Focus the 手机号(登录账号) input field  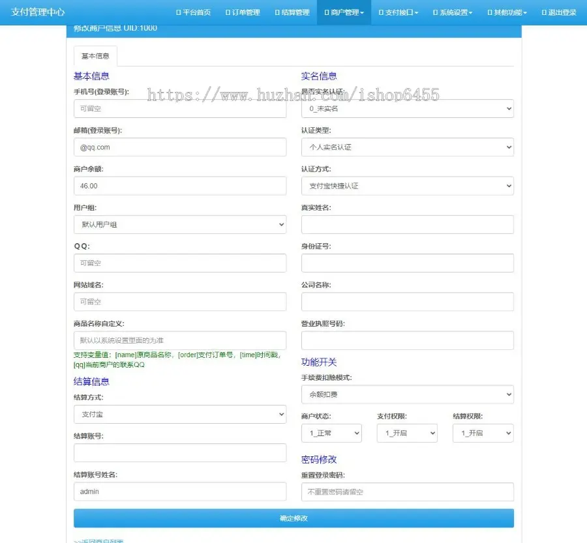point(180,108)
